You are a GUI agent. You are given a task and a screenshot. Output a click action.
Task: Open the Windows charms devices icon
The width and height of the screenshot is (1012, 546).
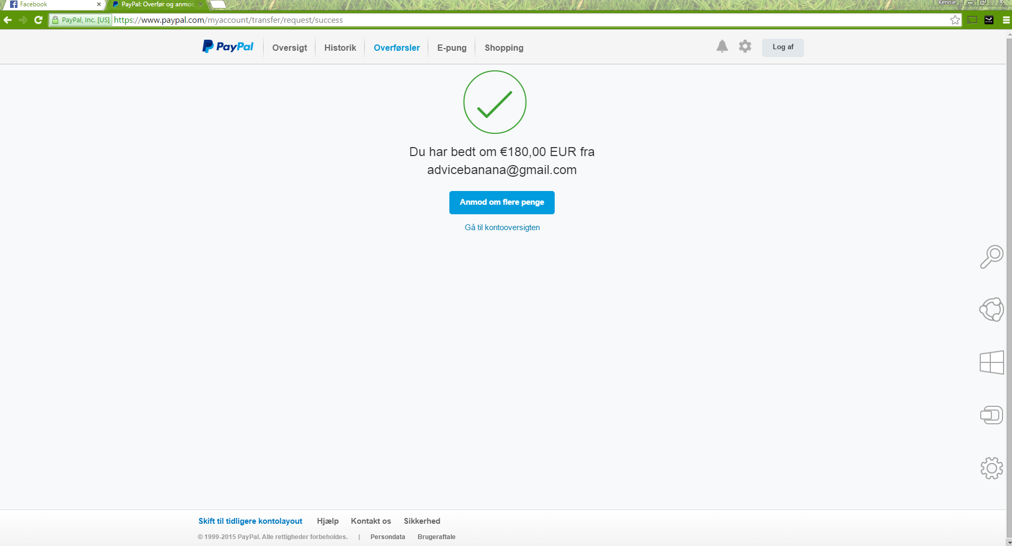pos(991,415)
